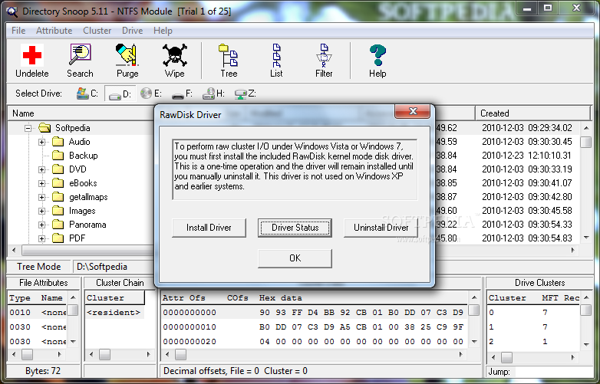Click the 2010-12-23 12:10:10.31 created date

526,156
